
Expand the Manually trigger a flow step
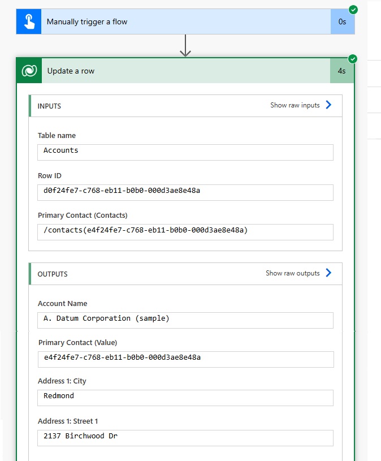click(185, 21)
